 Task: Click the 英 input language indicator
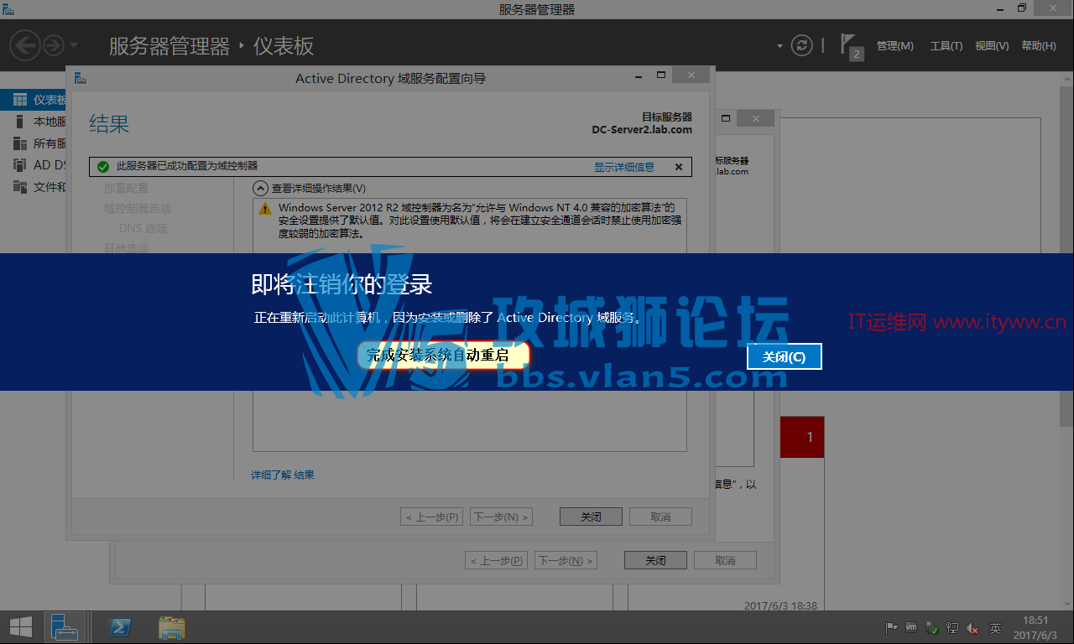995,627
